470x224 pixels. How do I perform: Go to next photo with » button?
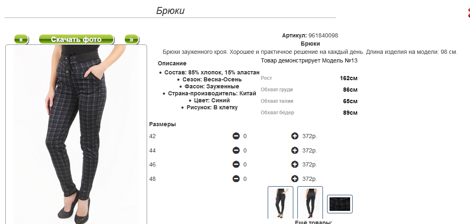pos(131,39)
